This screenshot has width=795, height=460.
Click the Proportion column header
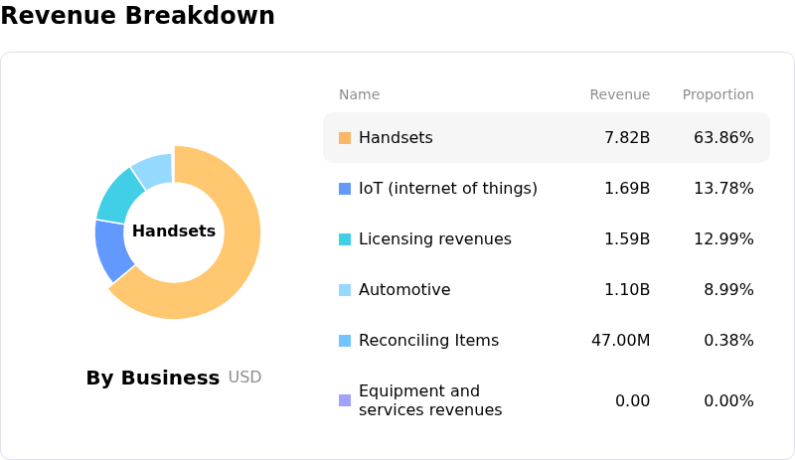717,95
